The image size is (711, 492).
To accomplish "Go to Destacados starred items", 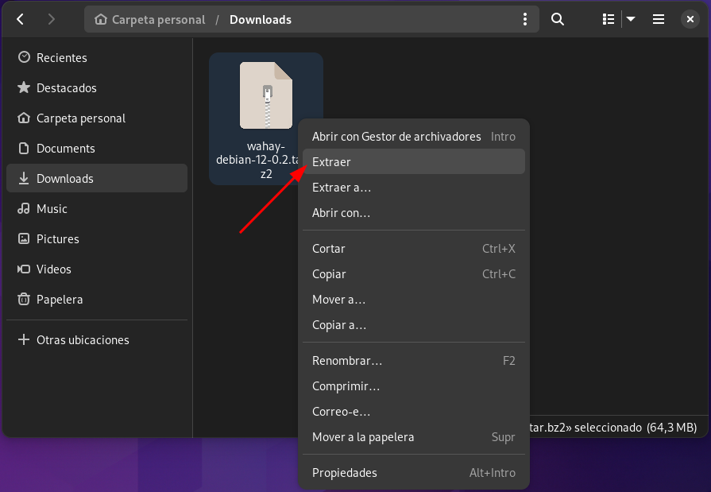I will pyautogui.click(x=66, y=88).
